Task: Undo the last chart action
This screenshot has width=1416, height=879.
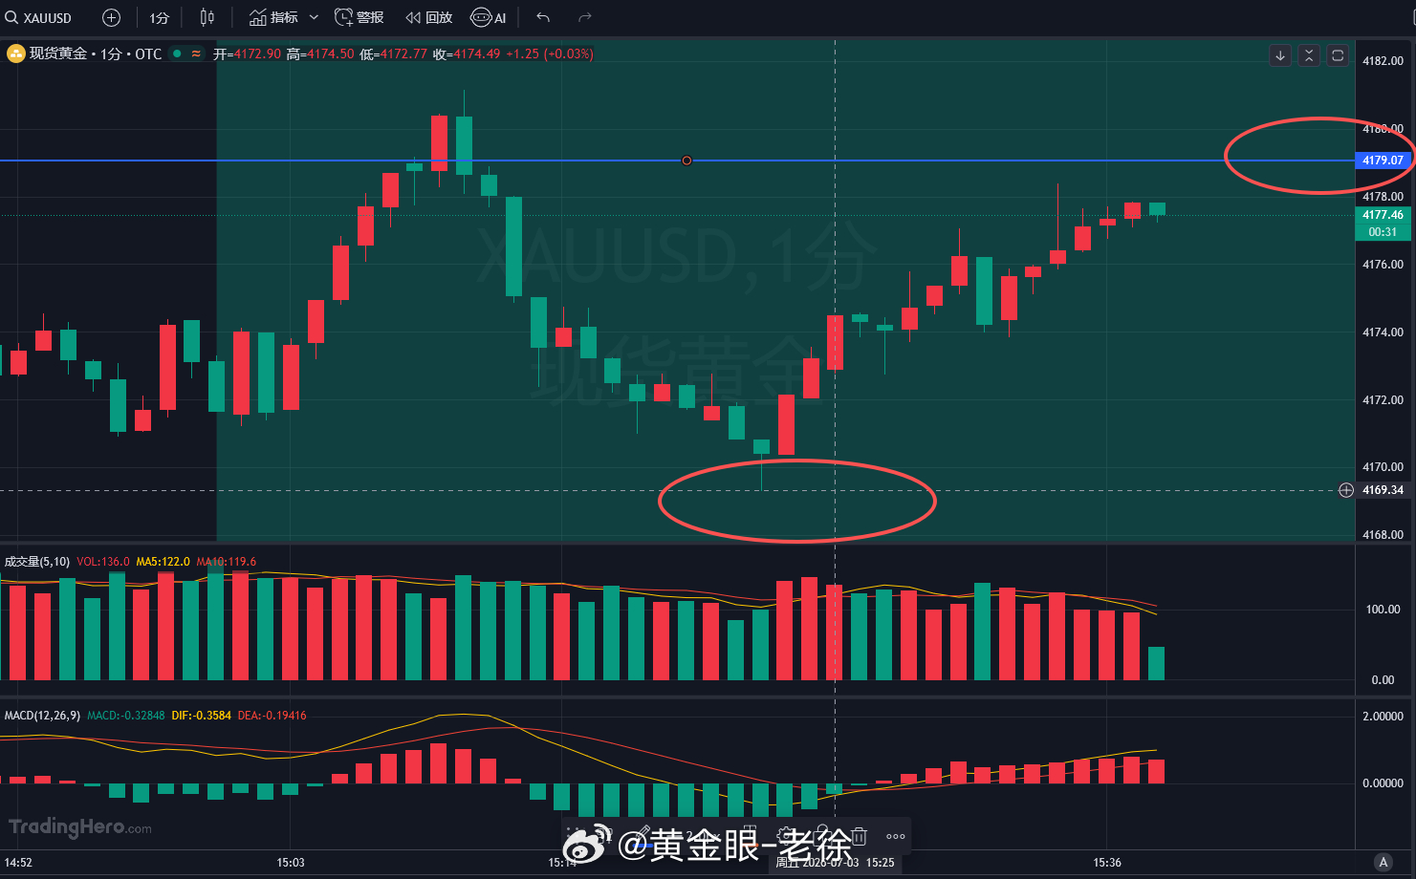Action: pyautogui.click(x=543, y=17)
